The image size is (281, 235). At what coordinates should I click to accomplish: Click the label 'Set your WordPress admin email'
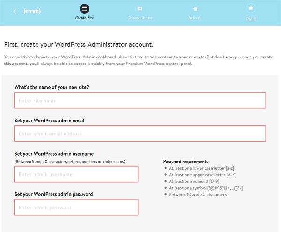[x=49, y=121]
